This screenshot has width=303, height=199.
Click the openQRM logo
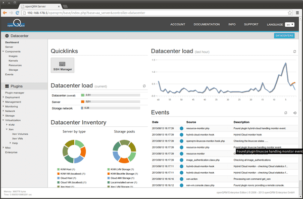click(16, 24)
